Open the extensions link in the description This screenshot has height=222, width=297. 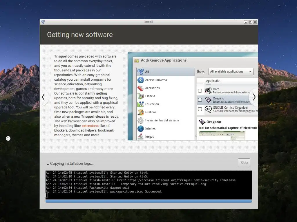(90, 126)
